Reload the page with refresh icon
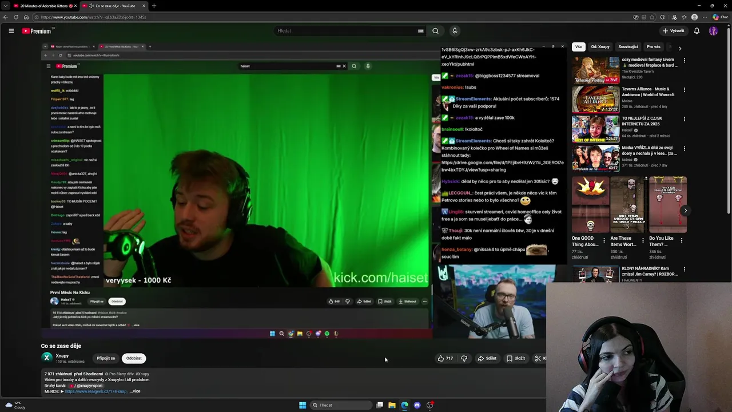The image size is (732, 412). coord(15,17)
